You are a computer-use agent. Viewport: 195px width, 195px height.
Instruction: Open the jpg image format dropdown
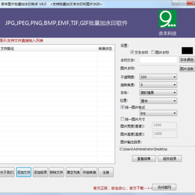click(158, 113)
